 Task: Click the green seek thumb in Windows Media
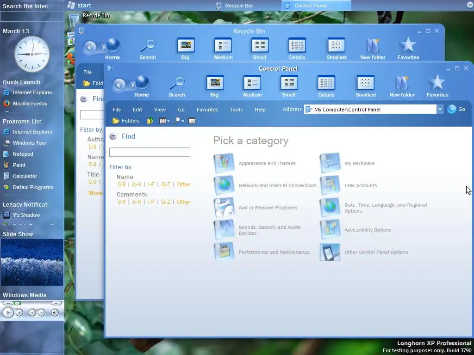point(18,303)
